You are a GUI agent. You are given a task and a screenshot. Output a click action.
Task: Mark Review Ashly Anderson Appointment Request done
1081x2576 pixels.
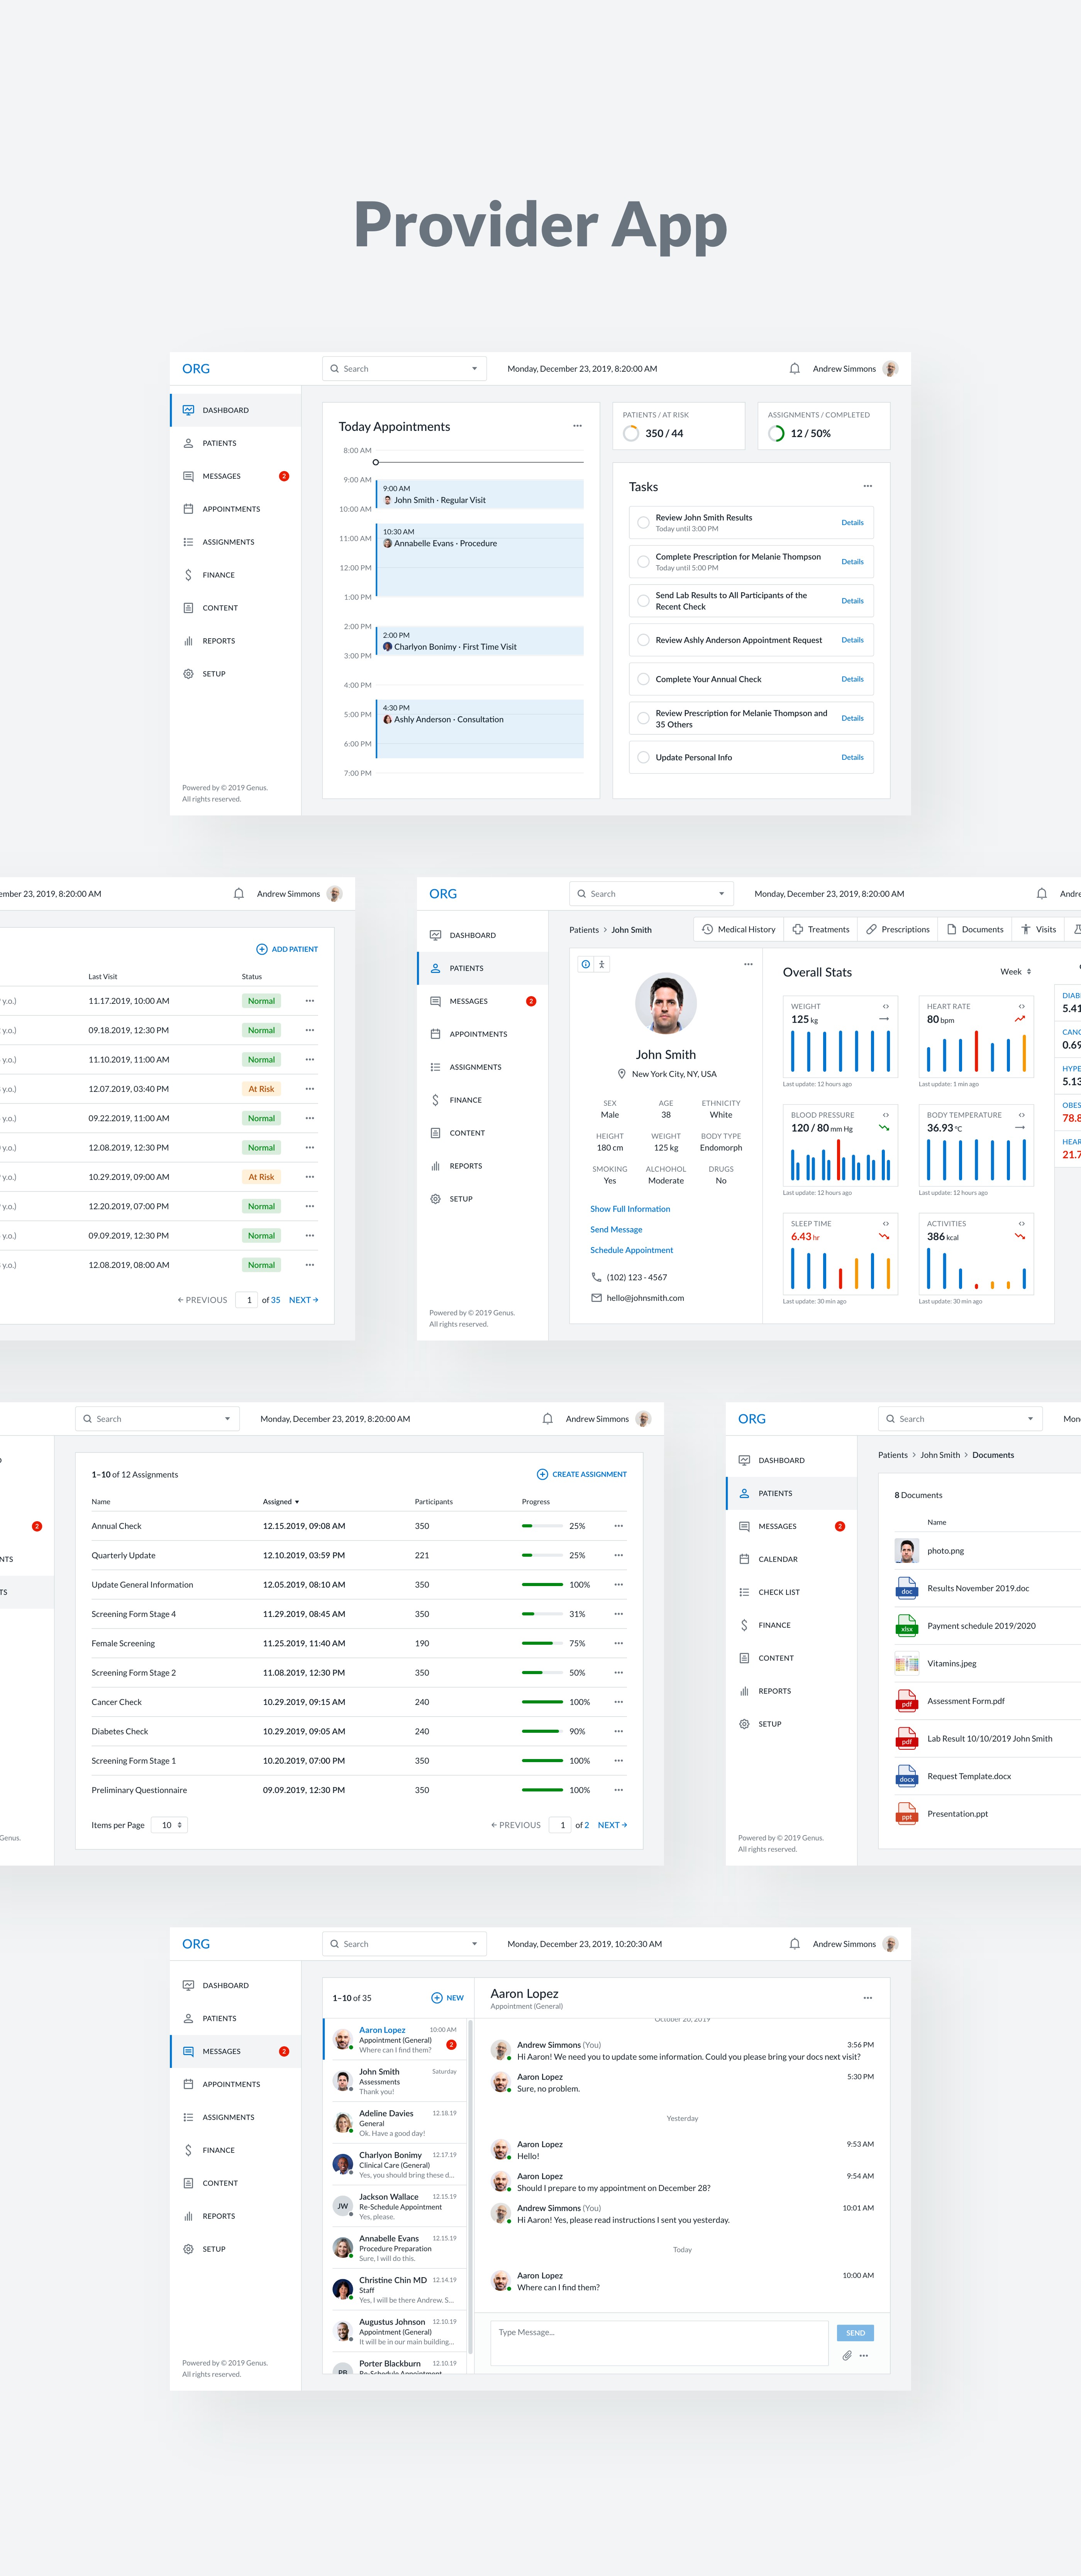(x=643, y=640)
